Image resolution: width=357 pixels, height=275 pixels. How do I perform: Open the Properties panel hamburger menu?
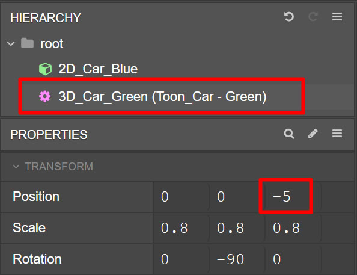click(337, 134)
